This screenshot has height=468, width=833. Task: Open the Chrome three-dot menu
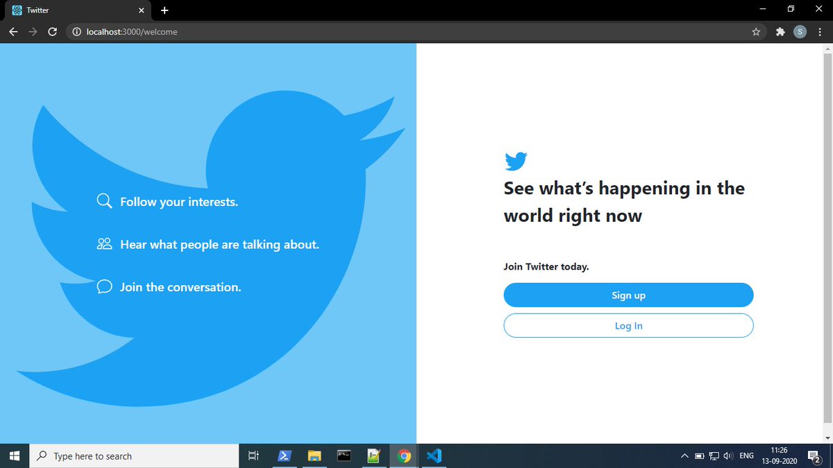(820, 32)
